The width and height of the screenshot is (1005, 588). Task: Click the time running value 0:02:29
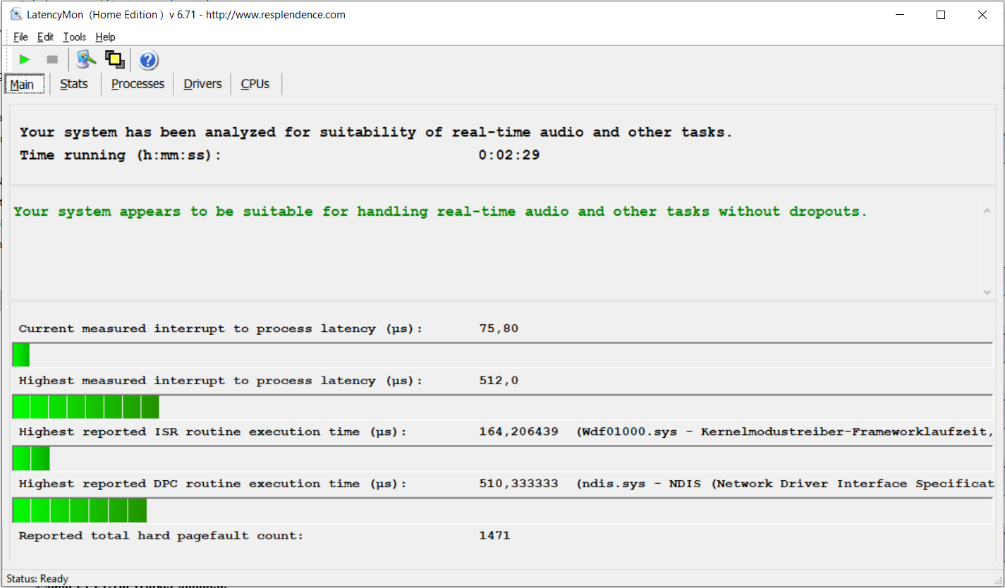click(509, 155)
